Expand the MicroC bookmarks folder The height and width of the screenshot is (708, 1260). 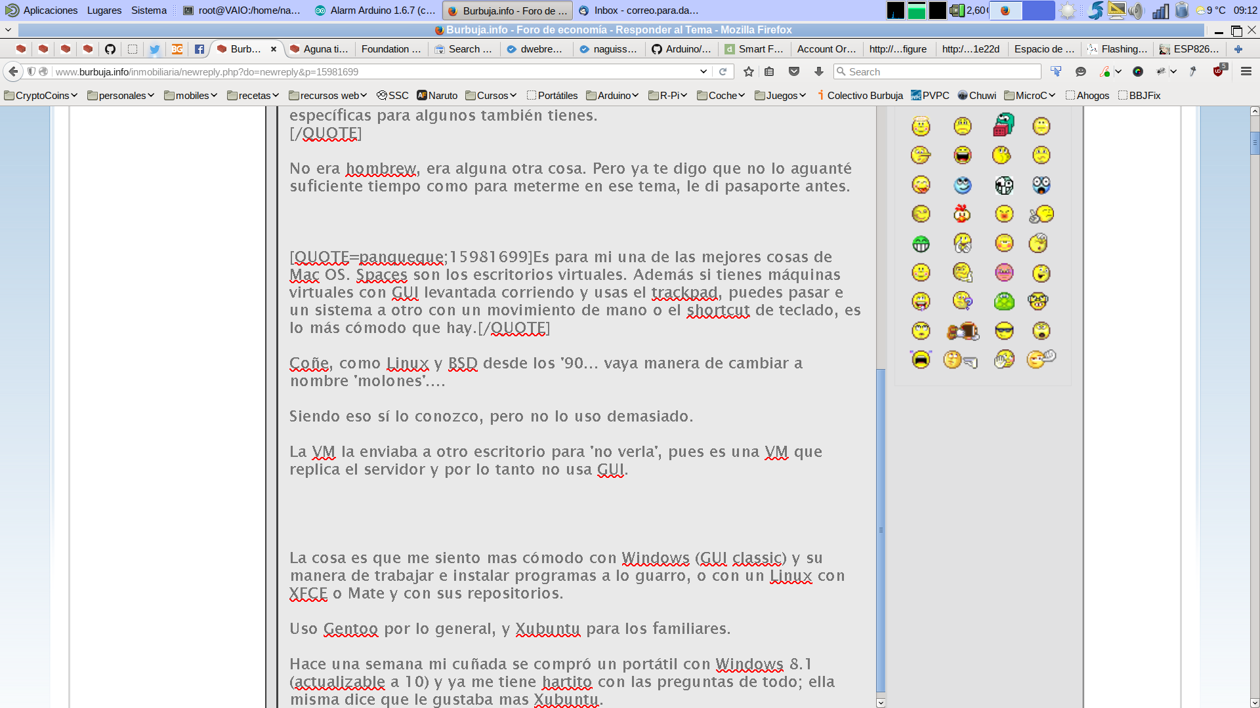1030,96
